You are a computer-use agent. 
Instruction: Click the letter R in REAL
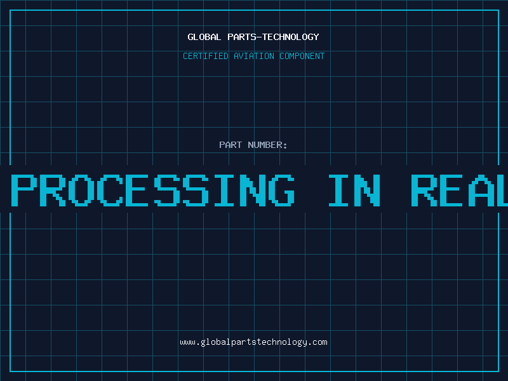424,190
